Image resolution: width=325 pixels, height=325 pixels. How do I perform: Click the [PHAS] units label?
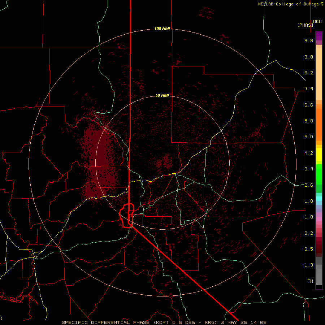point(305,25)
